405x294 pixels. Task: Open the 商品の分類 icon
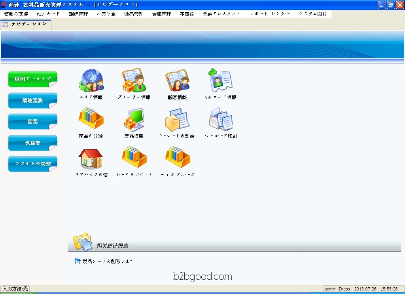91,119
